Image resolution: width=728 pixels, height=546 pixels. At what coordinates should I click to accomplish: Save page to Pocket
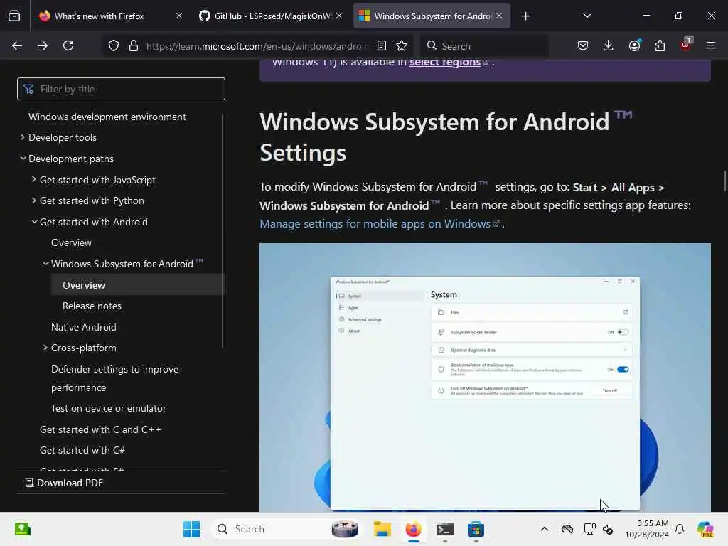point(583,45)
